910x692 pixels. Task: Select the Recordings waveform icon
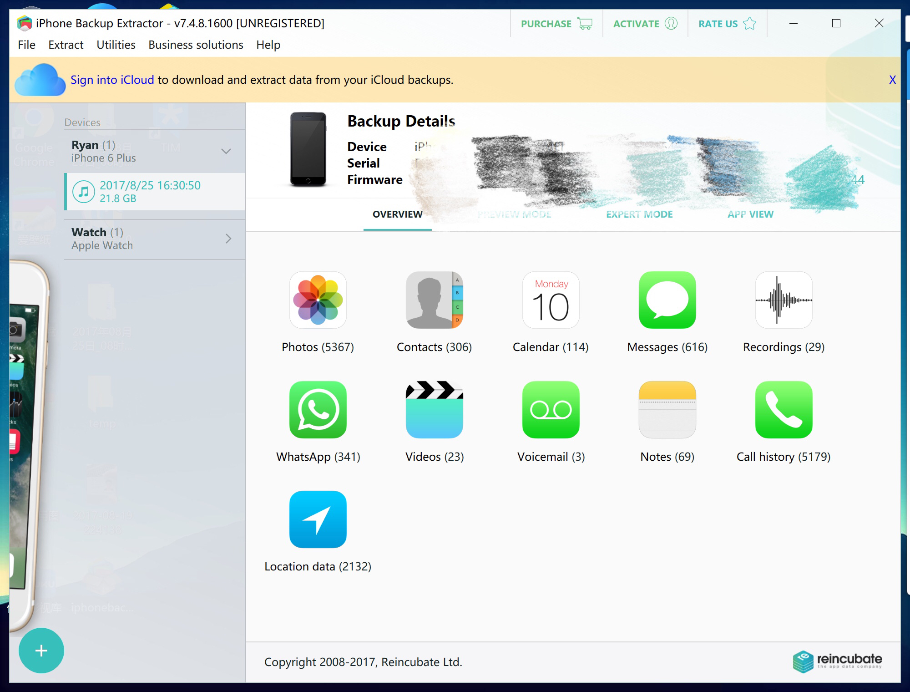point(784,300)
